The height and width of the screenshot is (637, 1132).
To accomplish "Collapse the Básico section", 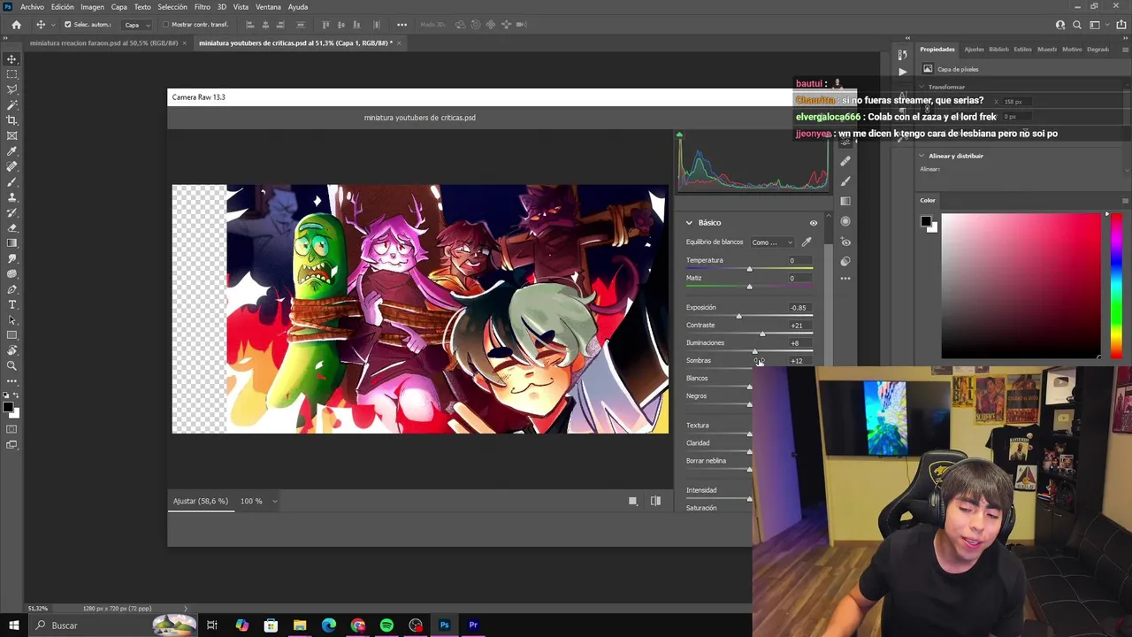I will (x=689, y=223).
